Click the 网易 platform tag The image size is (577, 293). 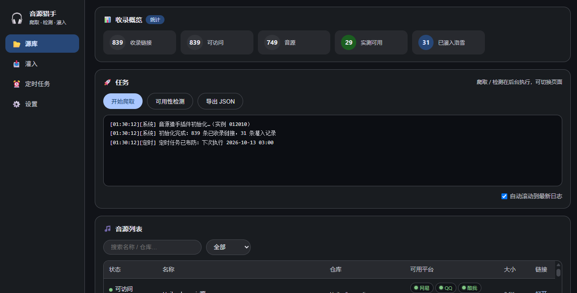[x=422, y=288]
